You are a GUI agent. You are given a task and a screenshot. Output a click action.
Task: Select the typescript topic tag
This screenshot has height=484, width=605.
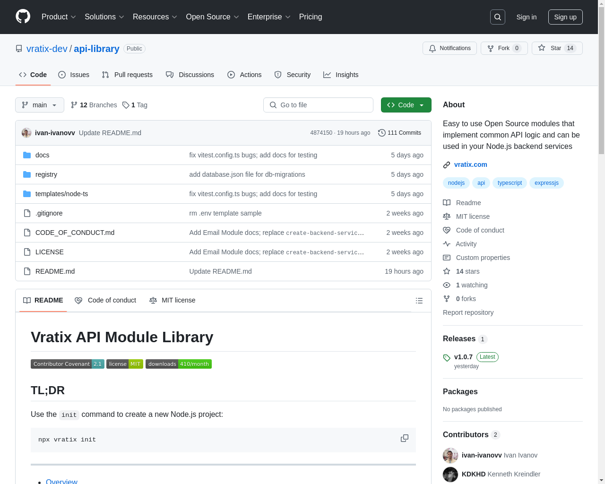point(510,183)
